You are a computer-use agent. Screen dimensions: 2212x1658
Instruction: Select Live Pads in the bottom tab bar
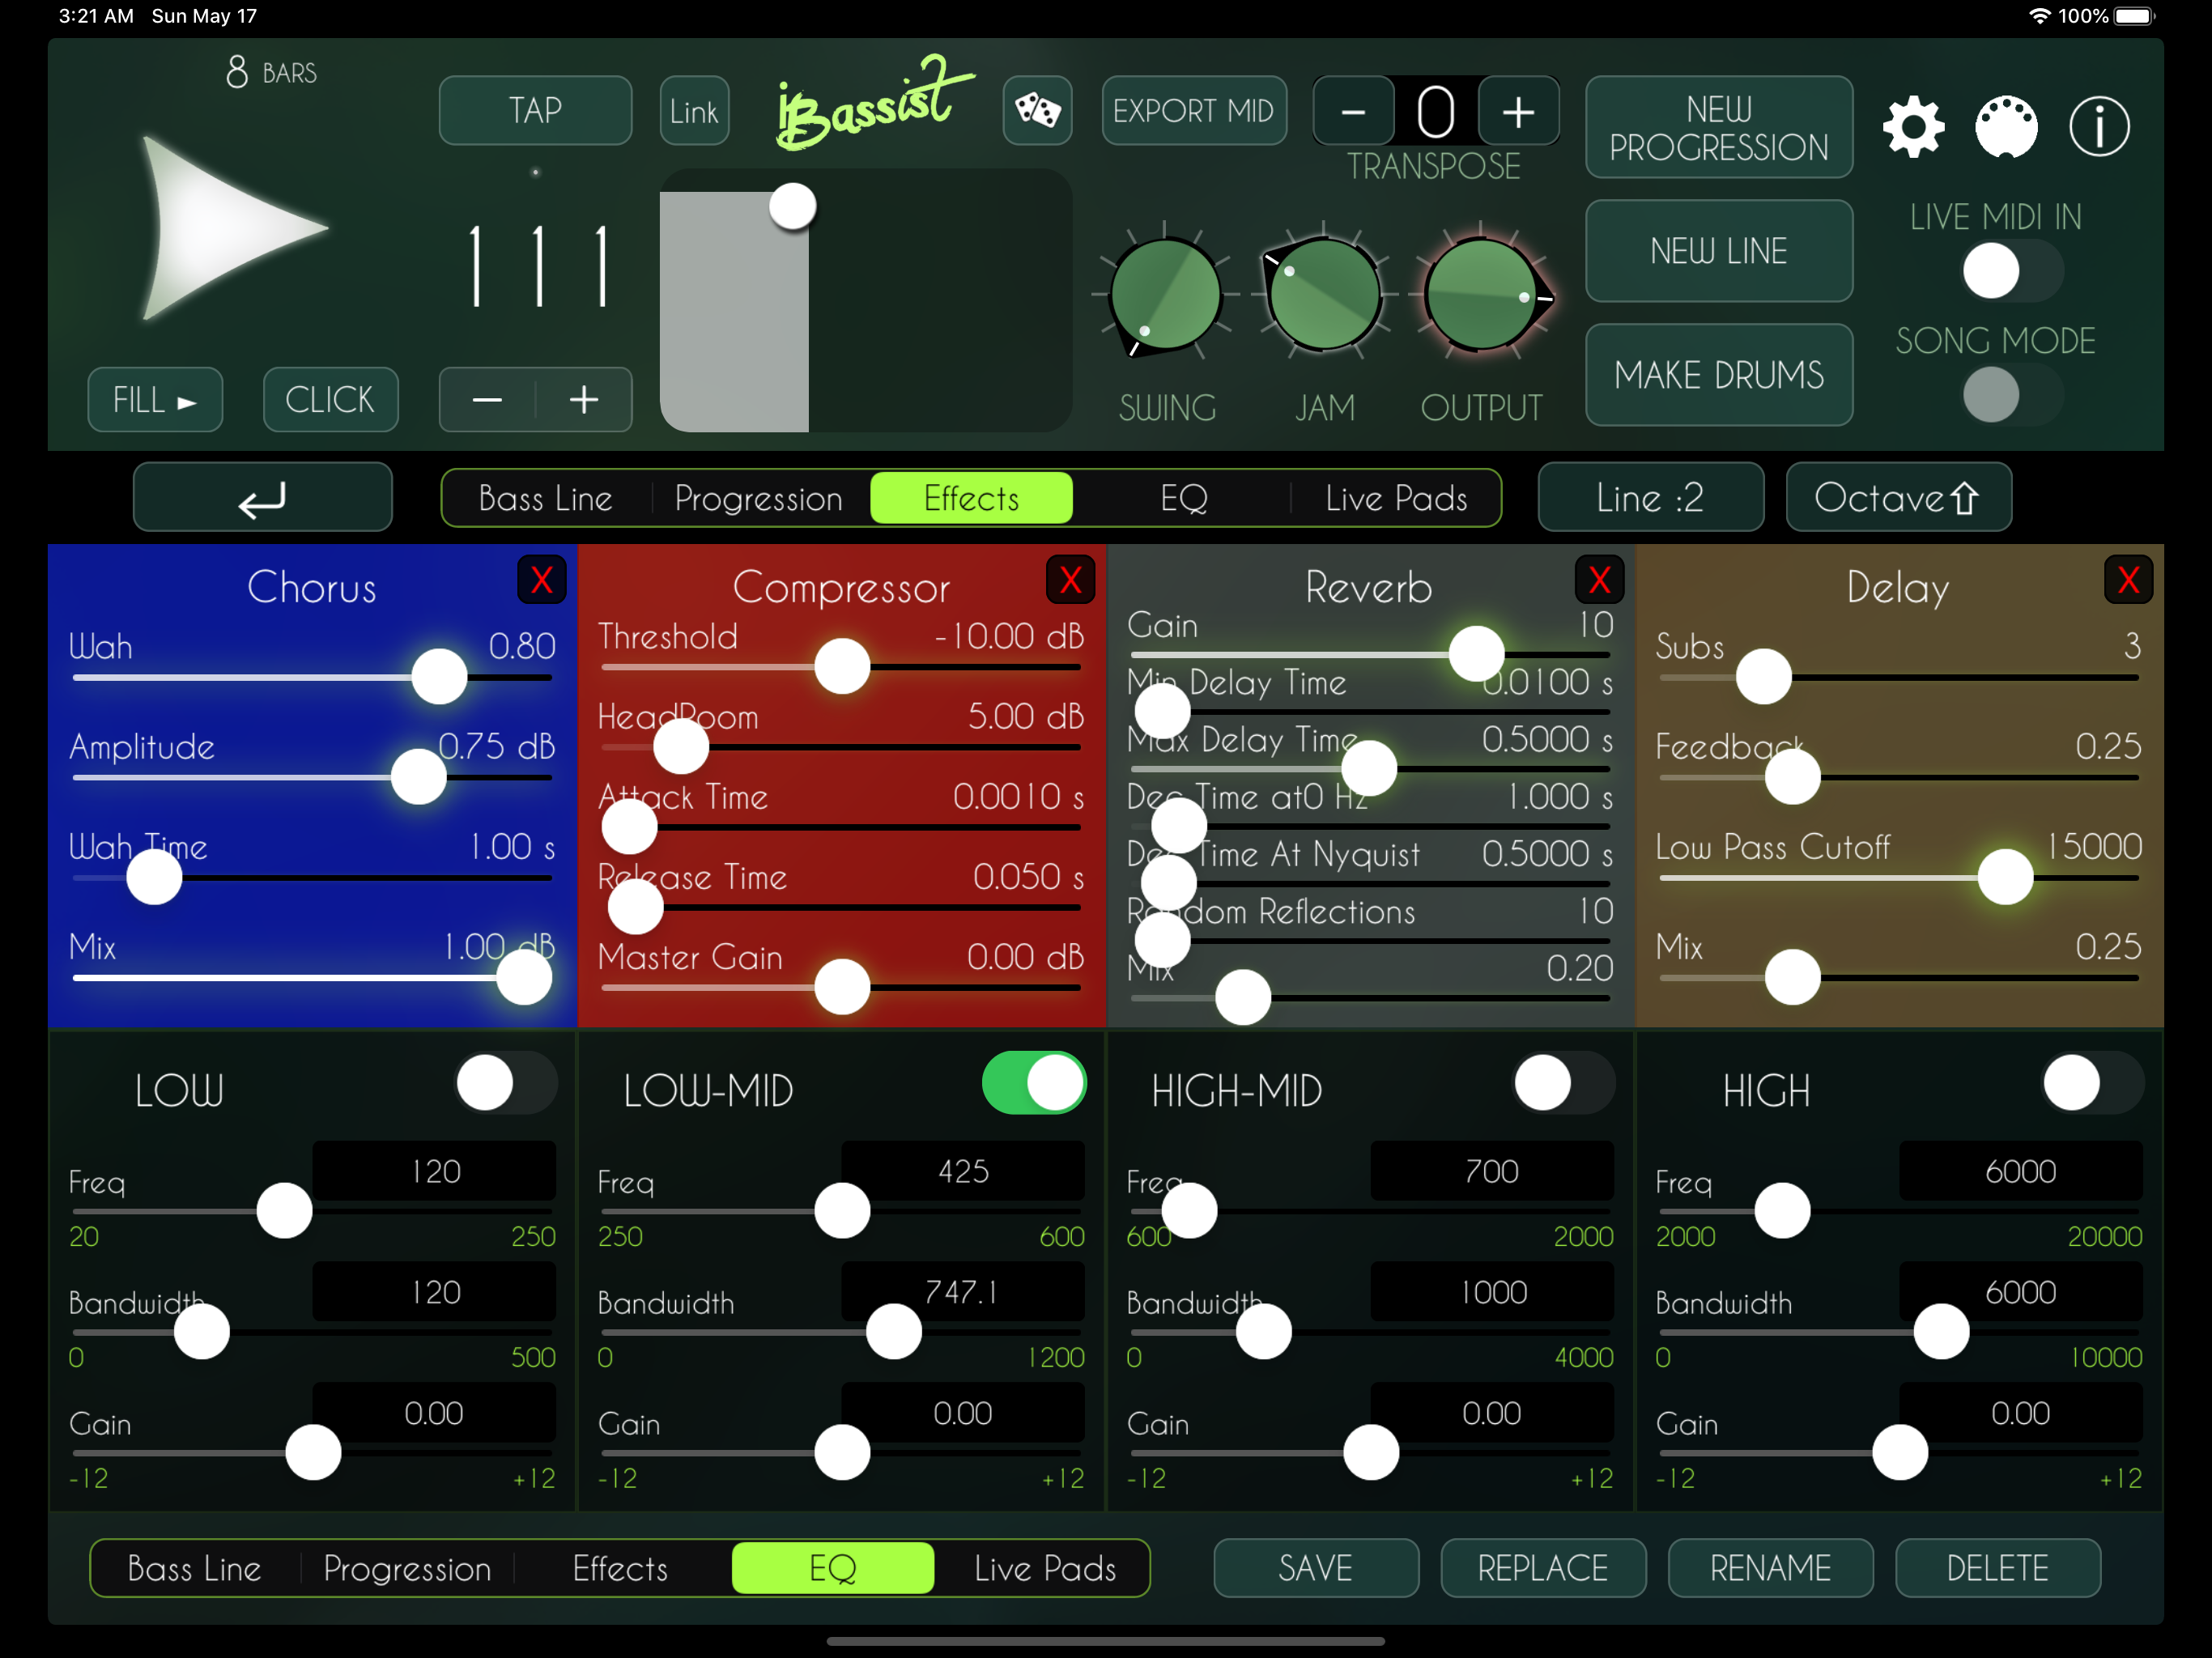(1044, 1568)
